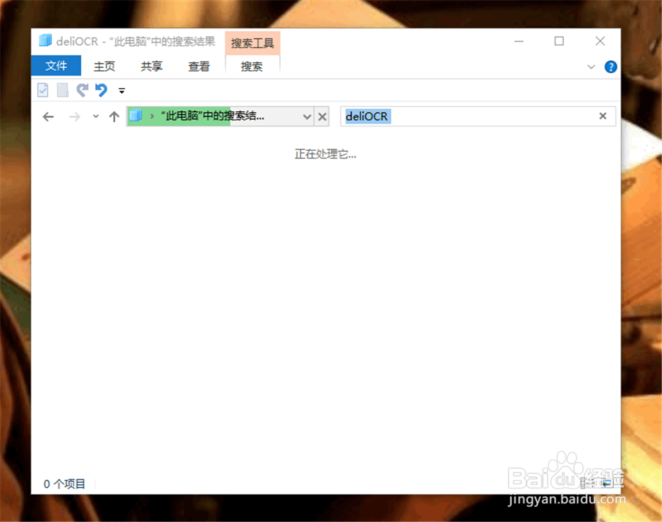Click the window's folder icon in title bar
662x522 pixels.
point(45,40)
